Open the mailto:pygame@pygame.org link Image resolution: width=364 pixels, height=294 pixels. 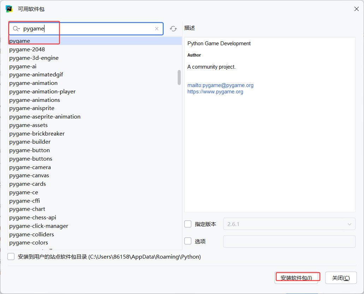(x=220, y=85)
